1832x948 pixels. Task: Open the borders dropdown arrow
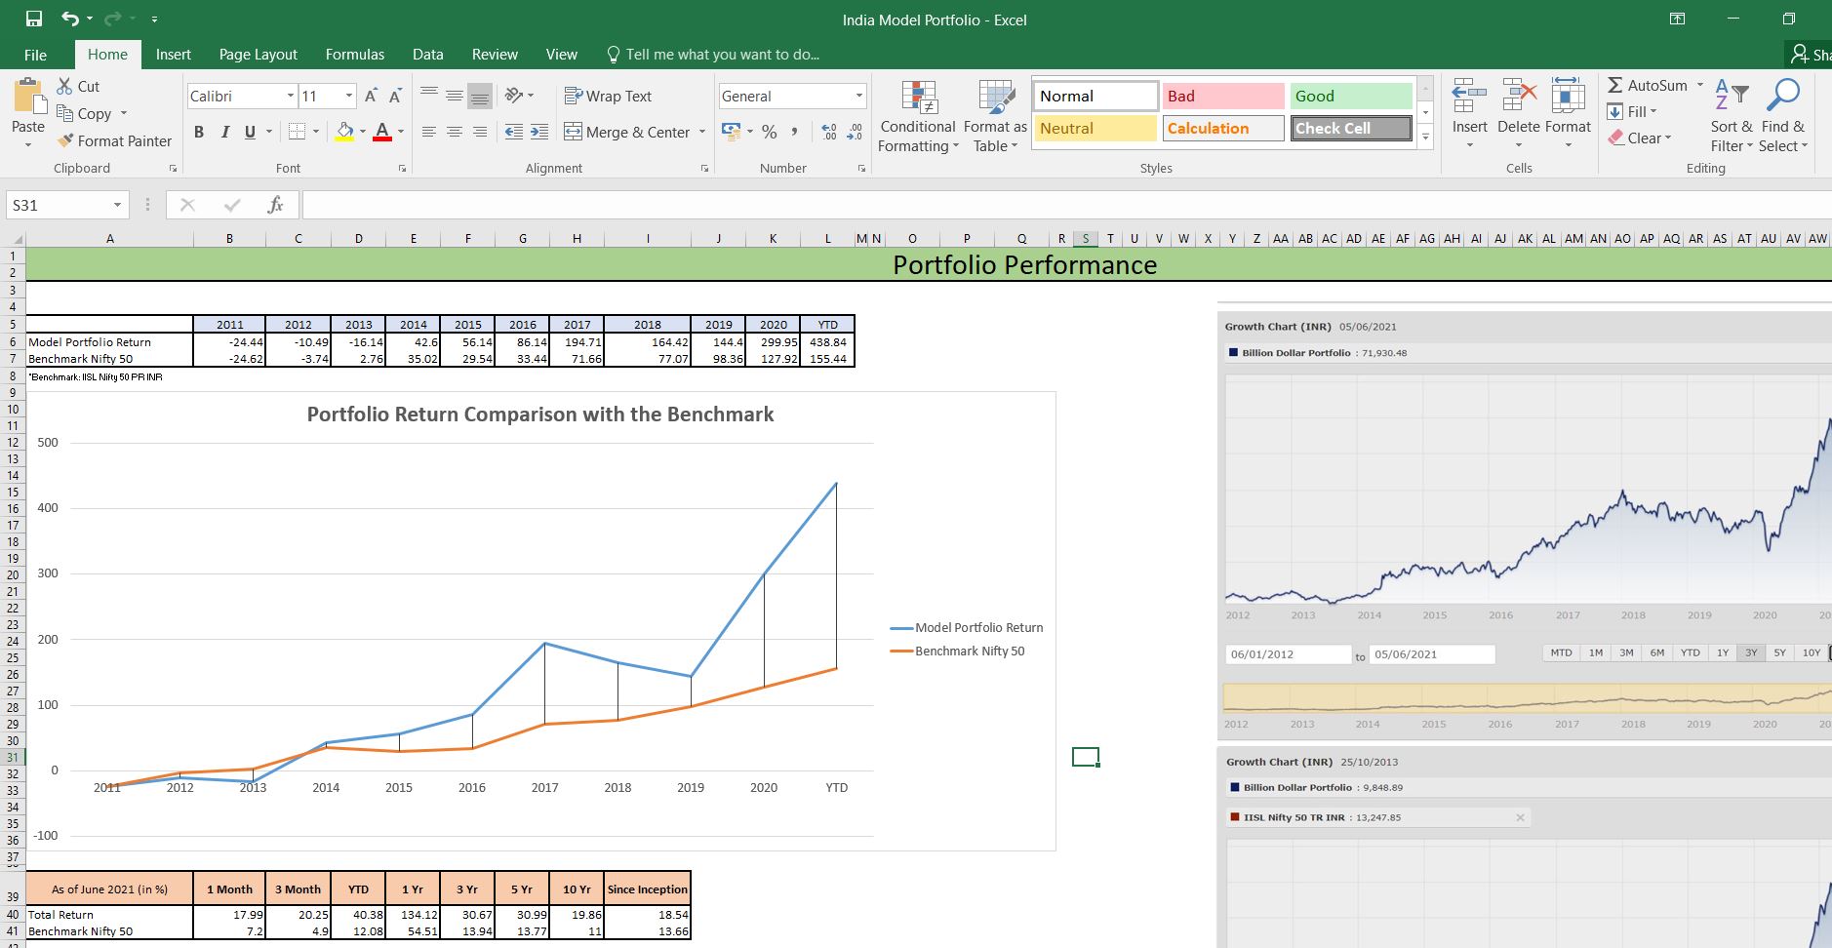click(315, 132)
